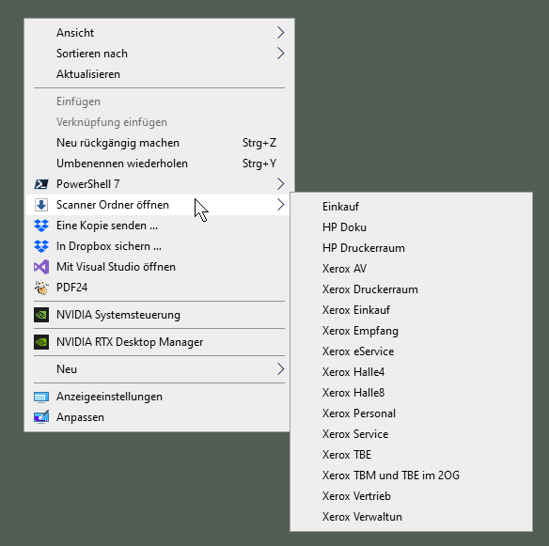Open the Xerox Halle8 scanner folder
The width and height of the screenshot is (549, 546).
tap(411, 393)
